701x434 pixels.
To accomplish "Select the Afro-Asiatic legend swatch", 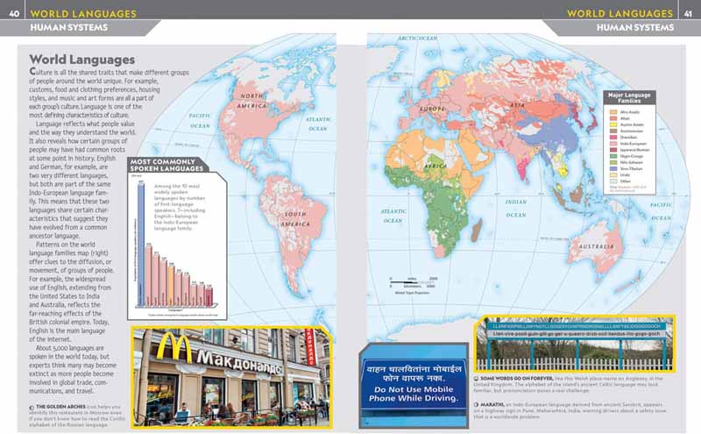I will (x=613, y=112).
